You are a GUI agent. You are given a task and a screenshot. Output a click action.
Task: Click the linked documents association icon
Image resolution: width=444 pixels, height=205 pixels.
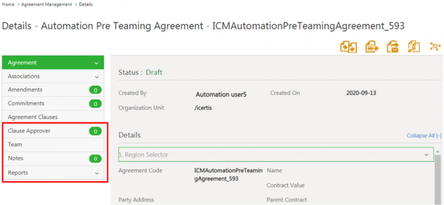pos(413,47)
